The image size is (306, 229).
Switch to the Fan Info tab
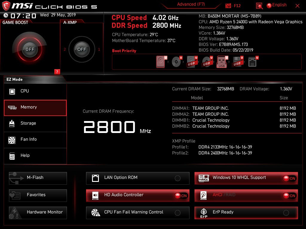click(35, 140)
